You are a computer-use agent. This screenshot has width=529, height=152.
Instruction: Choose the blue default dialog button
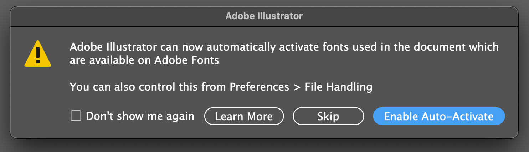(439, 116)
